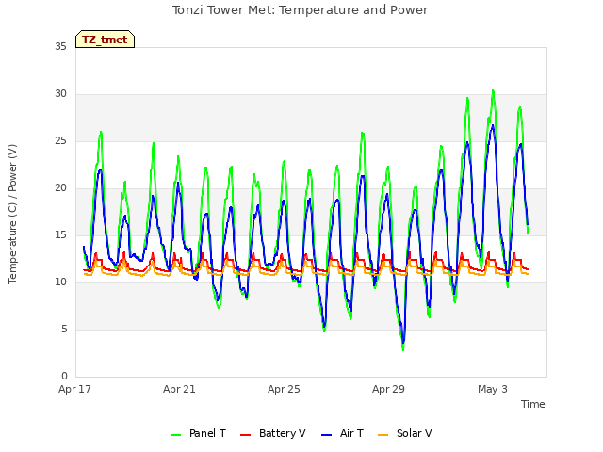Click the 10 y-axis tick label
This screenshot has width=603, height=452.
[x=60, y=282]
